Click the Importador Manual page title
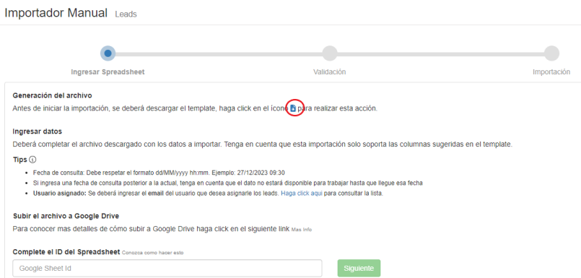The width and height of the screenshot is (581, 278). 56,13
